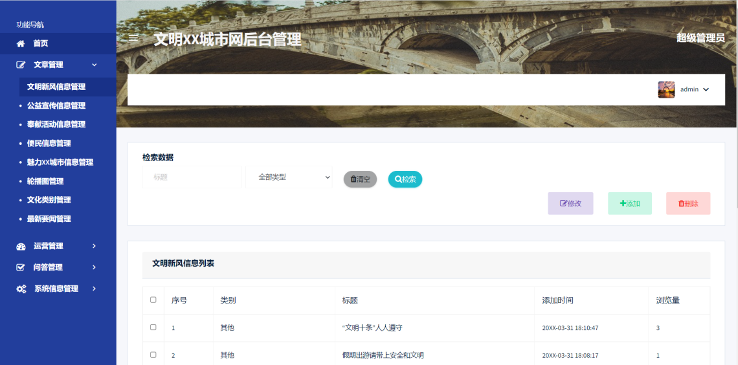Click the 文明新风信息列表 panel heading
Viewport: 738px width, 365px height.
[x=183, y=263]
